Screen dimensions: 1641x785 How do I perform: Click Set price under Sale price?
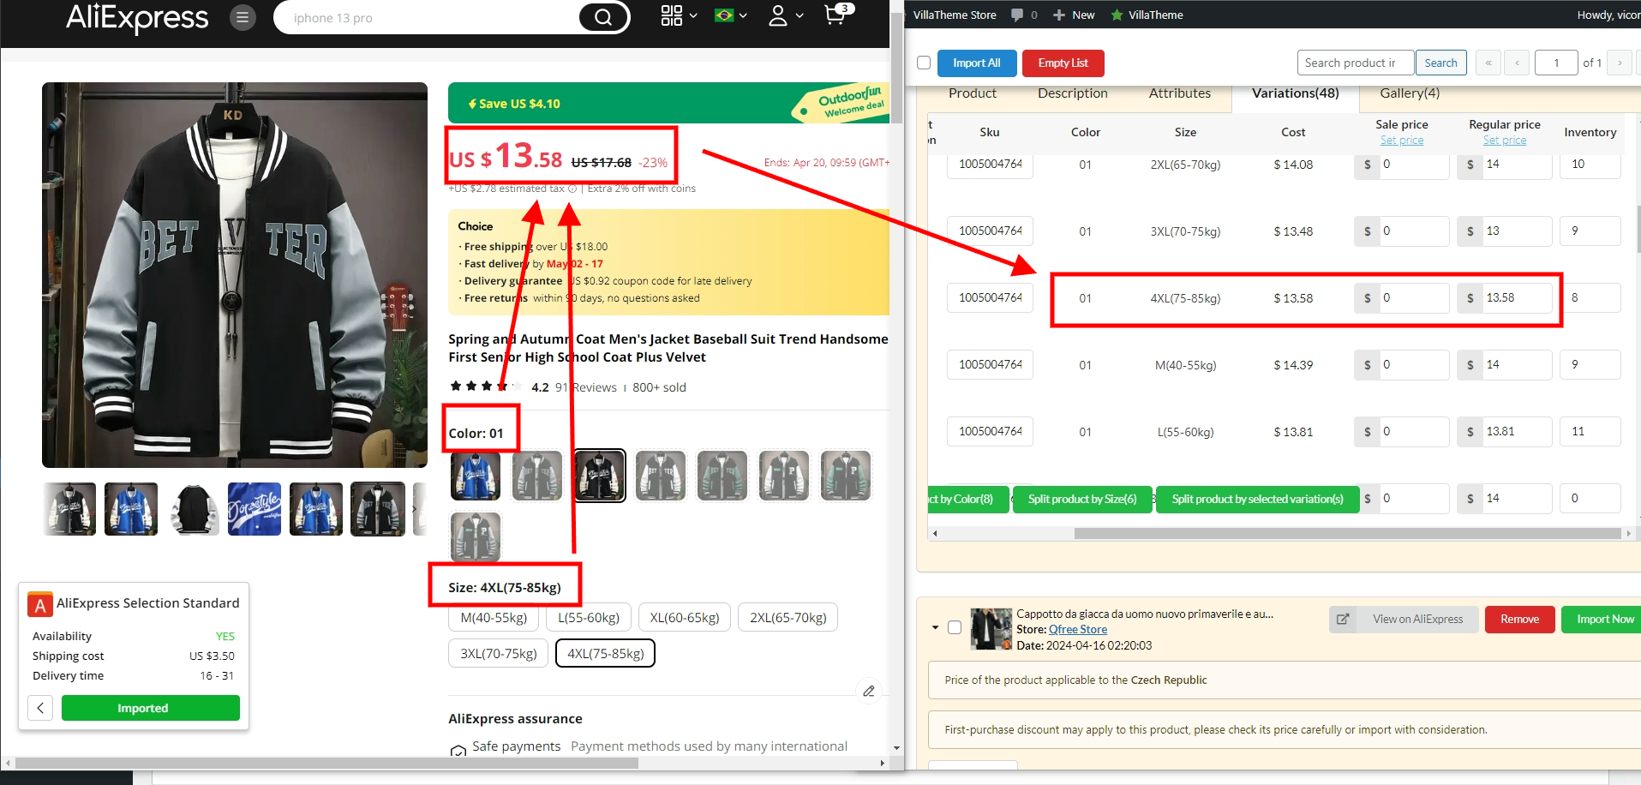tap(1402, 141)
